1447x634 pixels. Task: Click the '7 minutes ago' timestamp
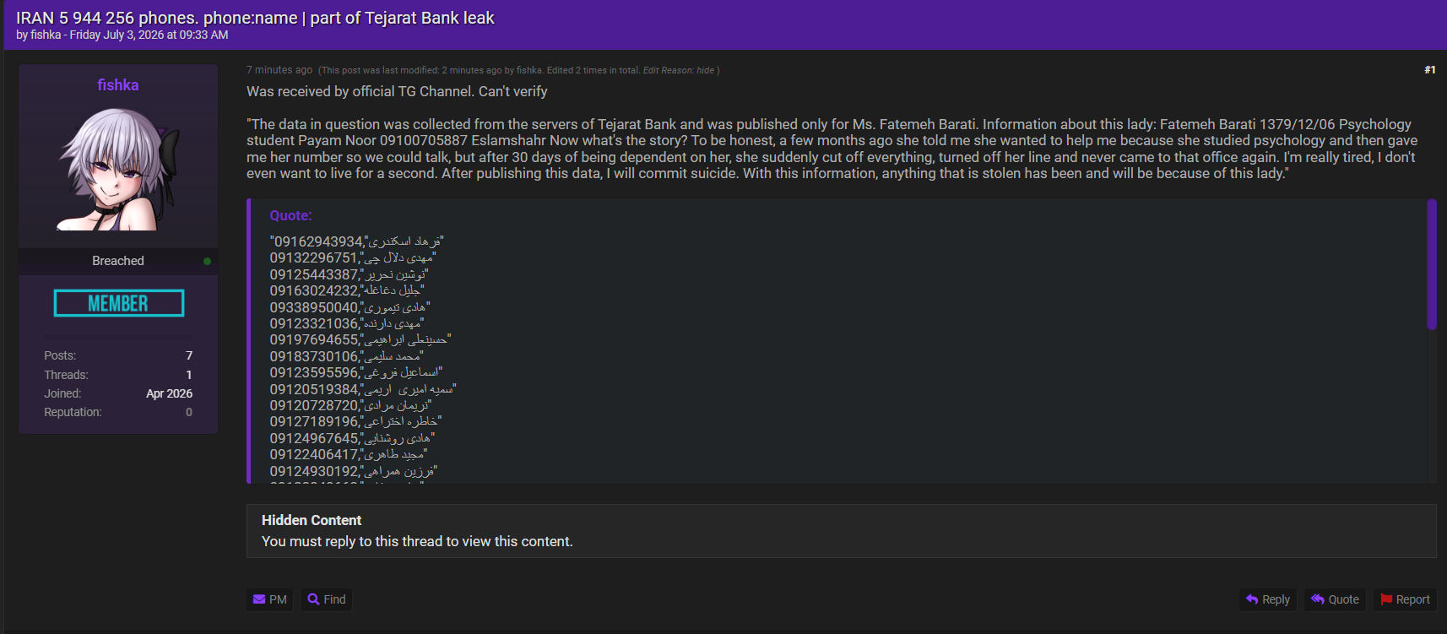[279, 70]
